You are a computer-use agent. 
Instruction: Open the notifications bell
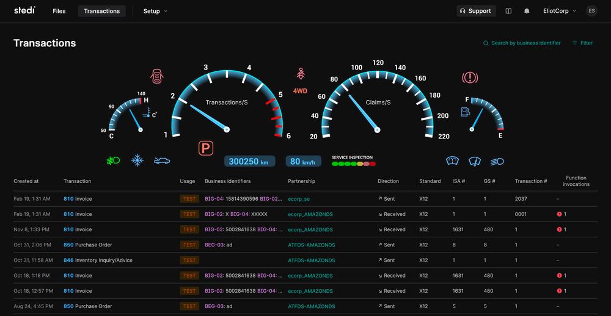(x=527, y=11)
